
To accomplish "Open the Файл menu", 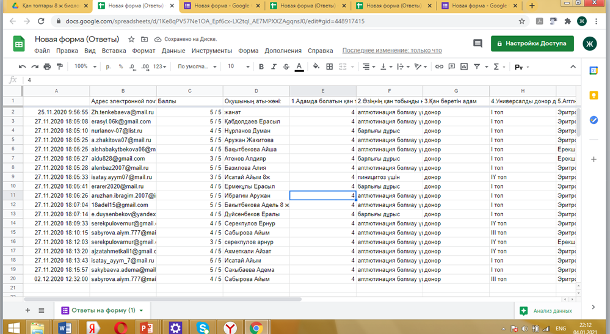I will click(x=42, y=51).
